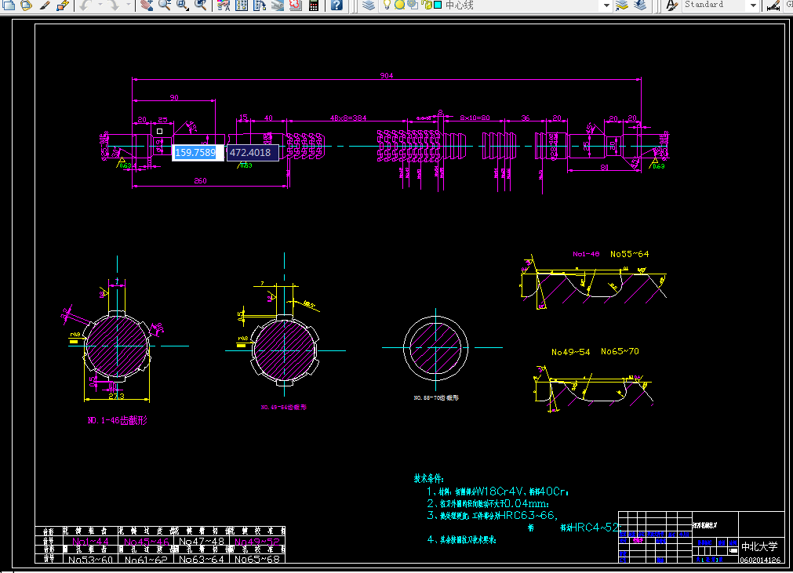Click the Layer Previous icon
The width and height of the screenshot is (793, 573).
[x=640, y=5]
